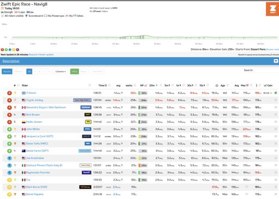Toggle the green w/kg mode button
Screen dimensions: 279x199
click(x=75, y=71)
